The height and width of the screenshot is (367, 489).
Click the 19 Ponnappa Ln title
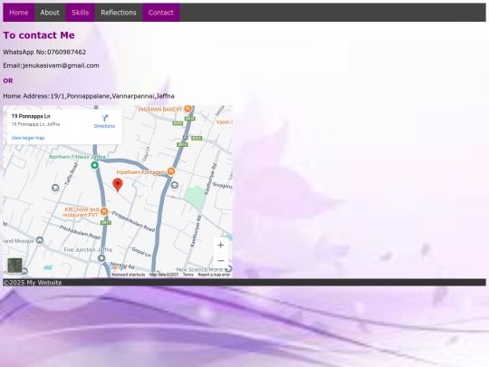pyautogui.click(x=31, y=116)
